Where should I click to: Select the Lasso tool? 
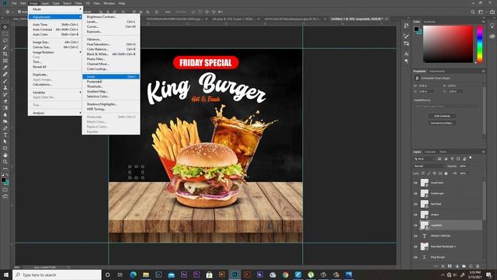point(5,40)
